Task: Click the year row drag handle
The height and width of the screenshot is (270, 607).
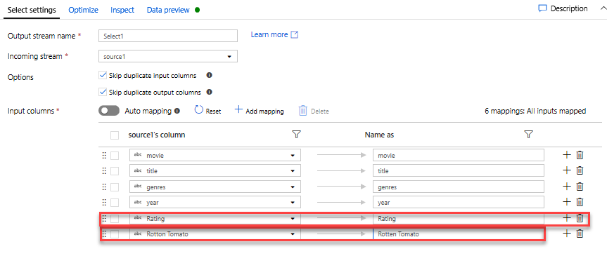Action: point(104,203)
